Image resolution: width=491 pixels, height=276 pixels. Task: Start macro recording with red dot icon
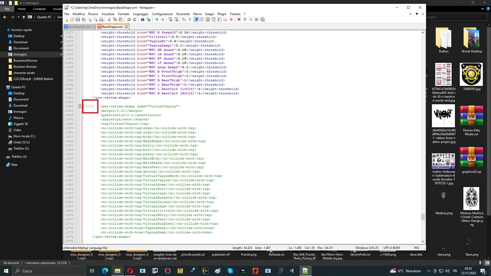click(x=239, y=19)
